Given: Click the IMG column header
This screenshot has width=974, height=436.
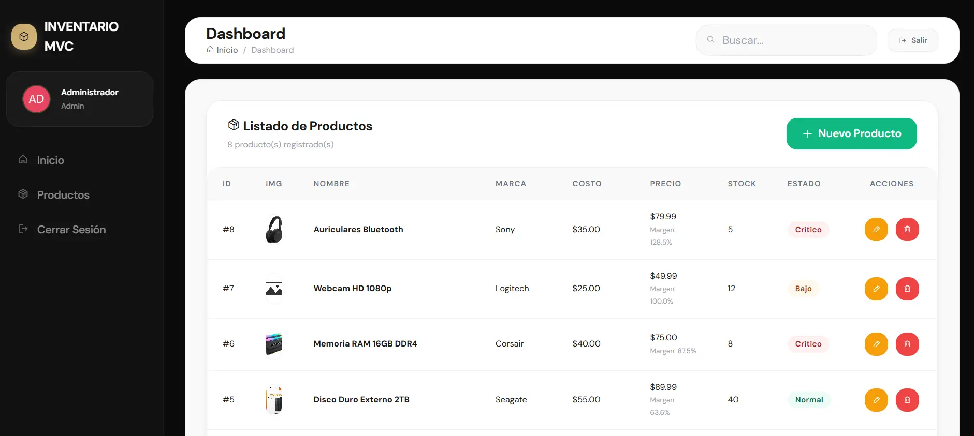Looking at the screenshot, I should (274, 184).
